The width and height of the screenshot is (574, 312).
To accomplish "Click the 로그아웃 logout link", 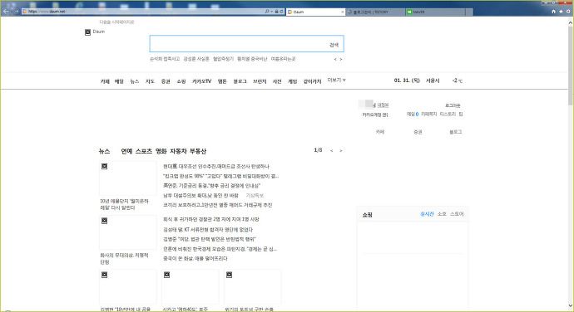I will (x=453, y=105).
